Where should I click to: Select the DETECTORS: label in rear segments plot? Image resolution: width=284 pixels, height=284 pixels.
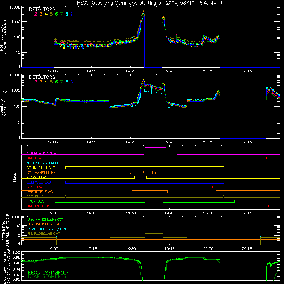pyautogui.click(x=43, y=77)
